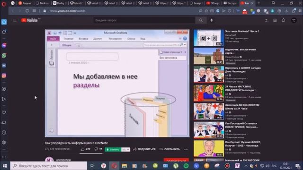Add page to bookmarks via address bar heart
Image resolution: width=303 pixels, height=170 pixels.
(x=229, y=11)
